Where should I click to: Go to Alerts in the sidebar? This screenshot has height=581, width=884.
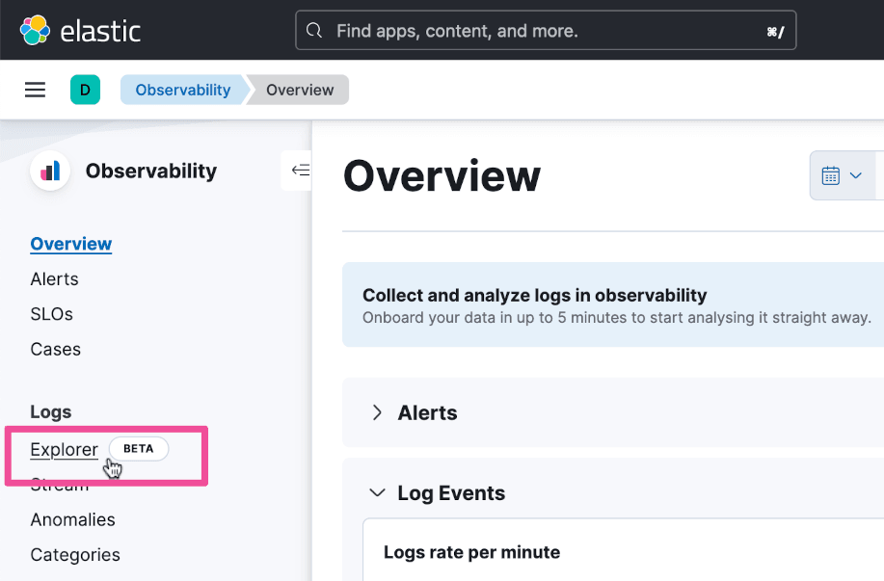[54, 279]
